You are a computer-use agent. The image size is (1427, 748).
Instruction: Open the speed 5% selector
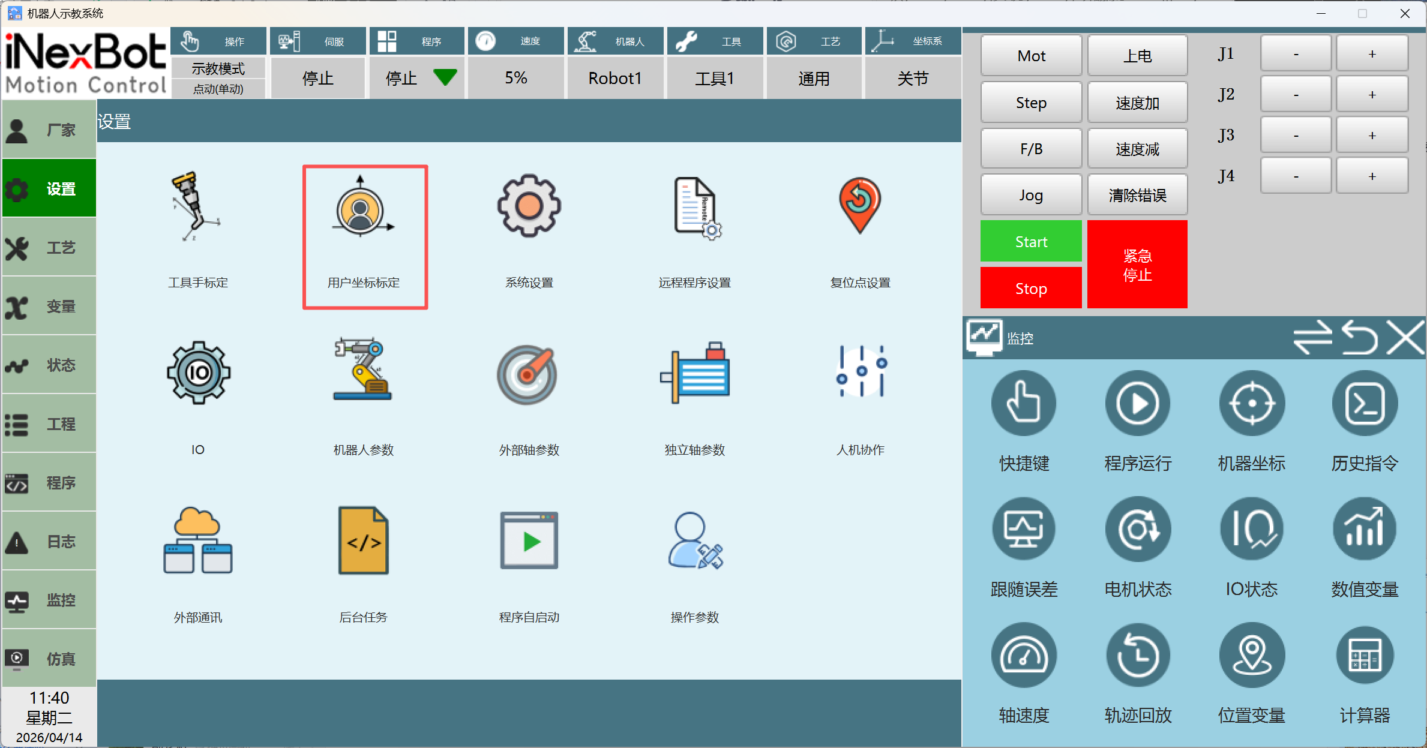click(515, 78)
